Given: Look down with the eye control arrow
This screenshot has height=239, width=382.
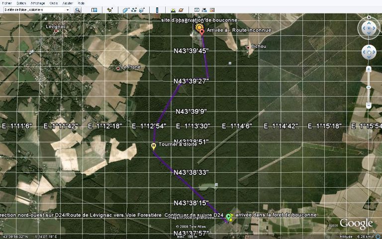Looking at the screenshot, I should point(369,33).
